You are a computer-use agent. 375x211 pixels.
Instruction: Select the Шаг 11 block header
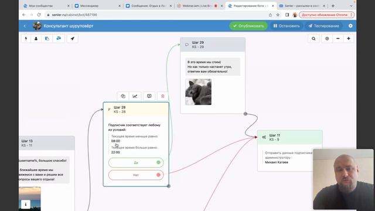(x=290, y=137)
